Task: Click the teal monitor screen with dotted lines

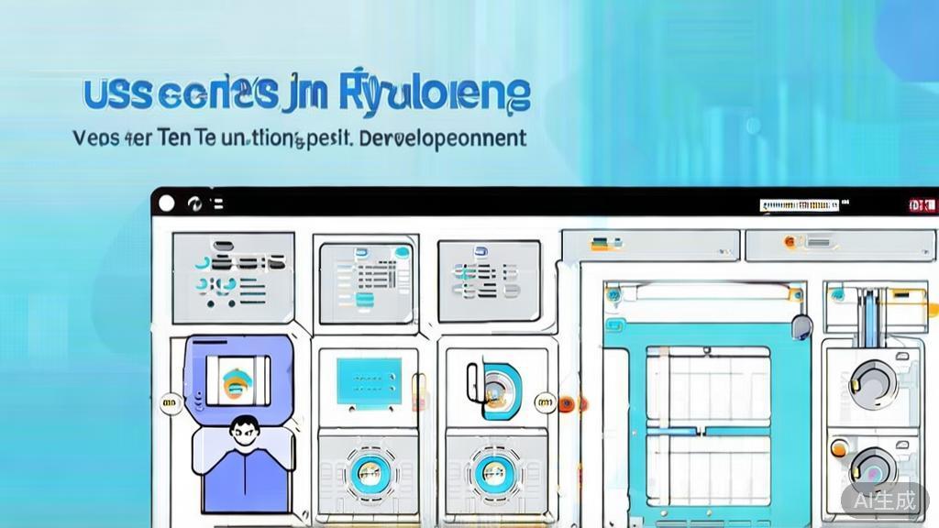Action: (x=369, y=381)
